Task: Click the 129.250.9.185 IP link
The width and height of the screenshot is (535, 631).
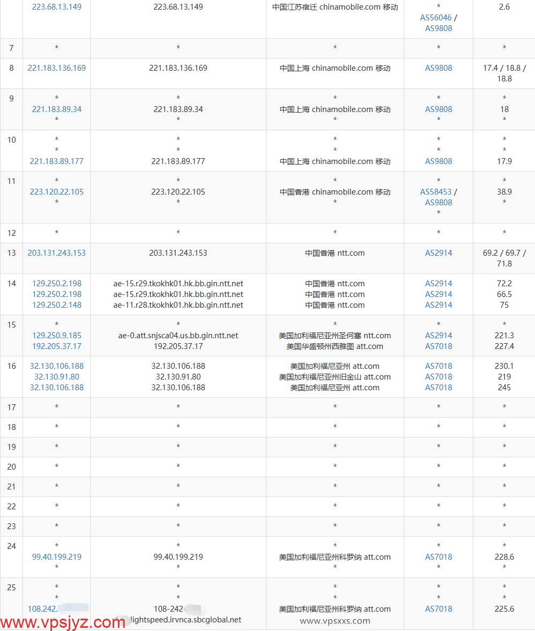Action: click(57, 336)
